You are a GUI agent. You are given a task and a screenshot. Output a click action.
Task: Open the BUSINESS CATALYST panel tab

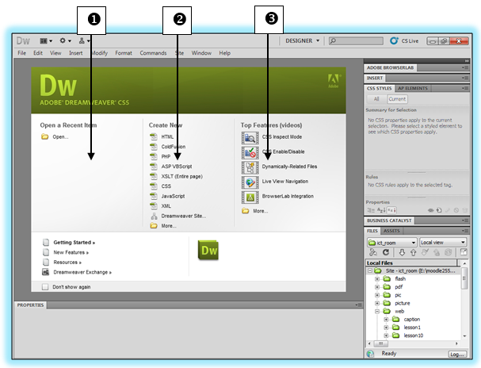click(x=389, y=220)
